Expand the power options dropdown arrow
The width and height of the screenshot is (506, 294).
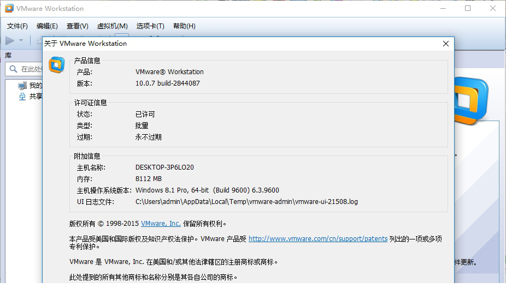click(21, 40)
